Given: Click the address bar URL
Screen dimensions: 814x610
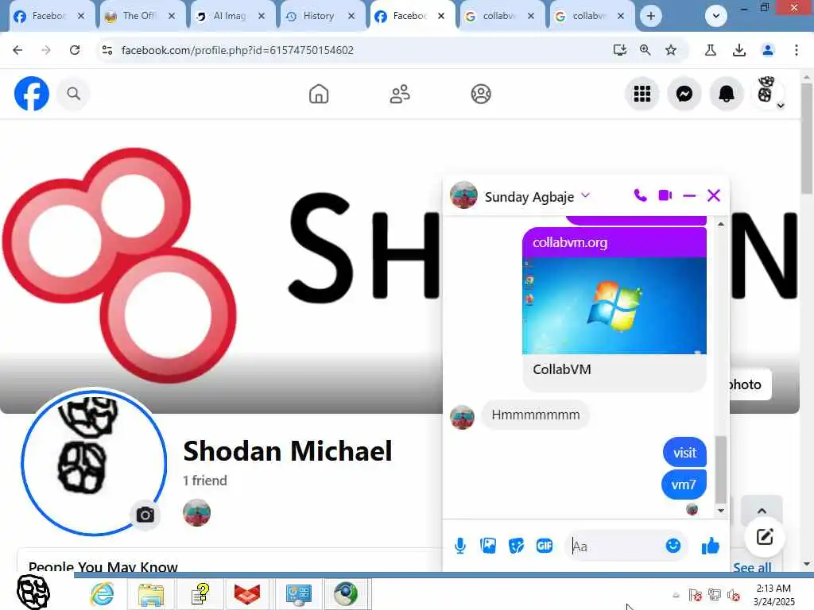Looking at the screenshot, I should pyautogui.click(x=237, y=50).
